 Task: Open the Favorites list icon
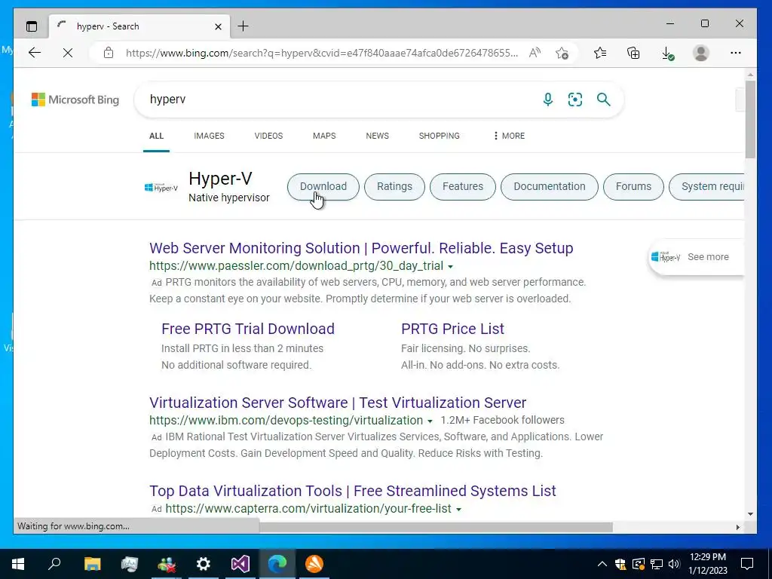[x=600, y=53]
